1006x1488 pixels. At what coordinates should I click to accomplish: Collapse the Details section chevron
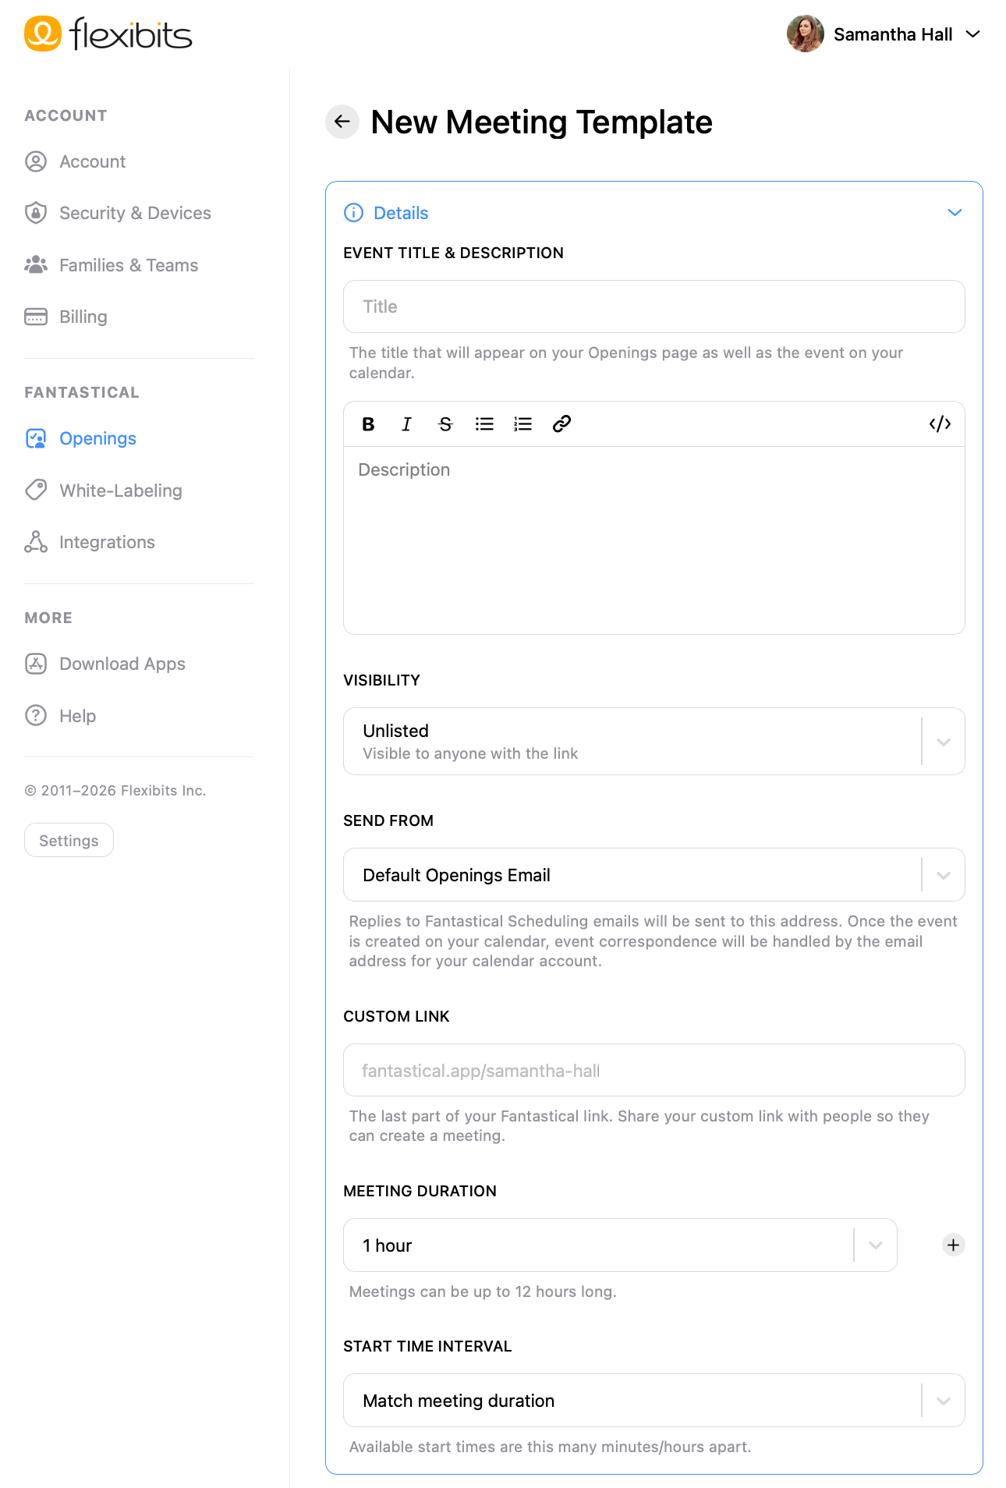click(x=955, y=213)
